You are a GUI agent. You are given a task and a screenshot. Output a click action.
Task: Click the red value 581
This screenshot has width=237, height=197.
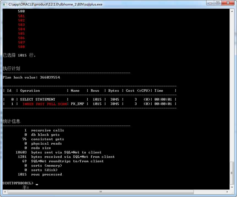[x=21, y=16]
